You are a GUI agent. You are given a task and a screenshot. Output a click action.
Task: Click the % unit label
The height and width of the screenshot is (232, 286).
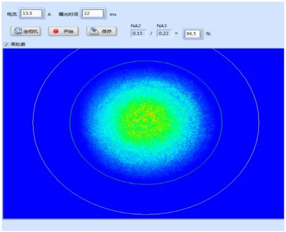click(208, 34)
